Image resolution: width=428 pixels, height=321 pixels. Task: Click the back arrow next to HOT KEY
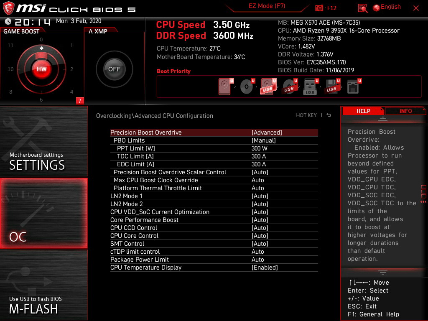[329, 115]
